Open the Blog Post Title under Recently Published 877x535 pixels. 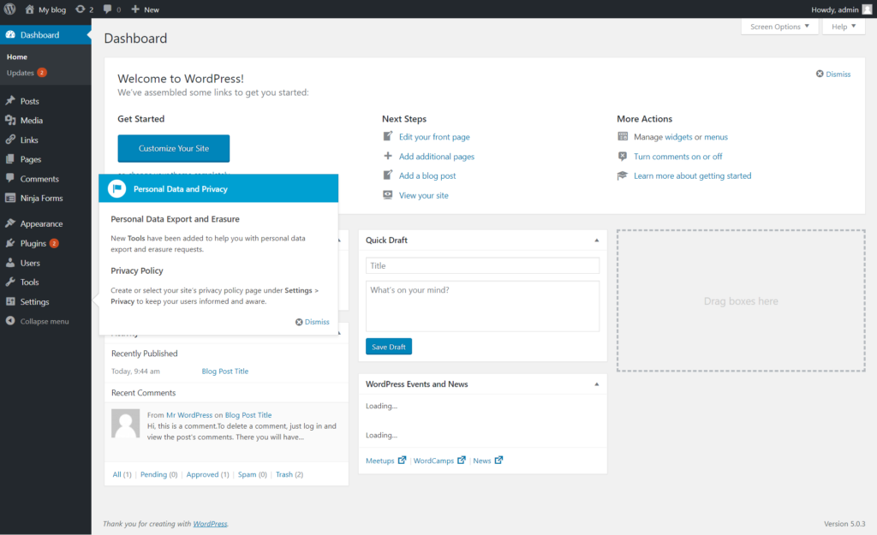[x=225, y=371]
